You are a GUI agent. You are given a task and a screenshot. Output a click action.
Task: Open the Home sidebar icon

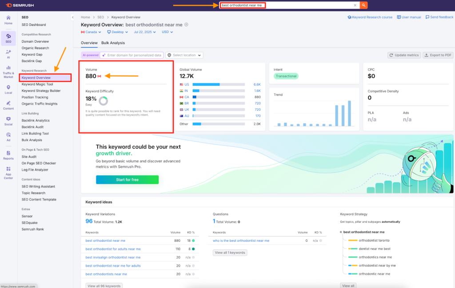point(8,20)
